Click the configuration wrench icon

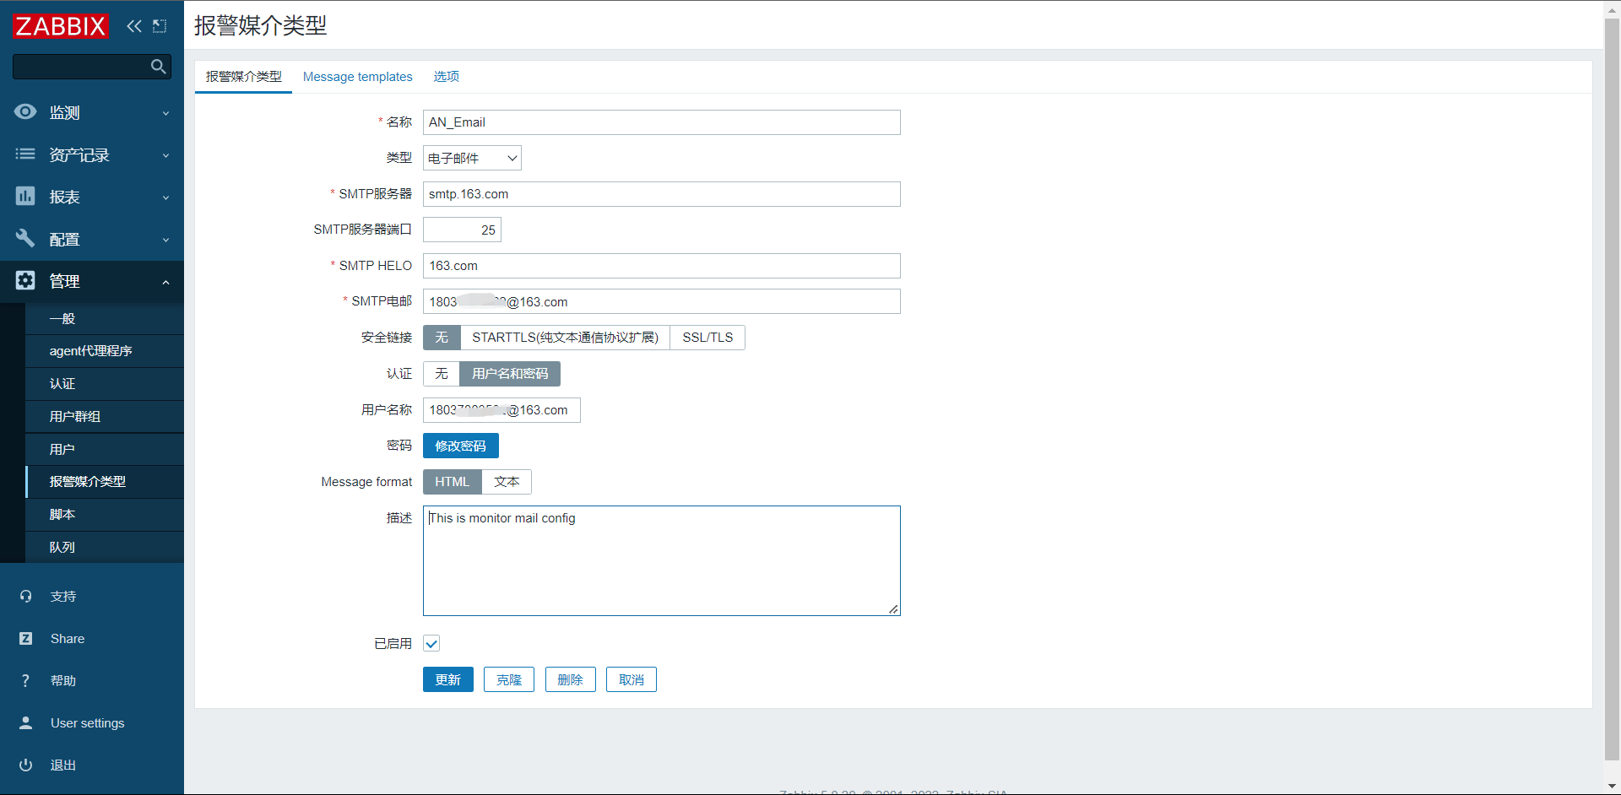(x=25, y=238)
